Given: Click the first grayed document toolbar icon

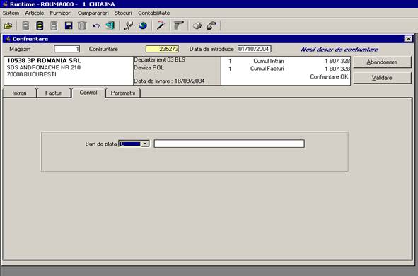Looking at the screenshot, I should [x=25, y=26].
